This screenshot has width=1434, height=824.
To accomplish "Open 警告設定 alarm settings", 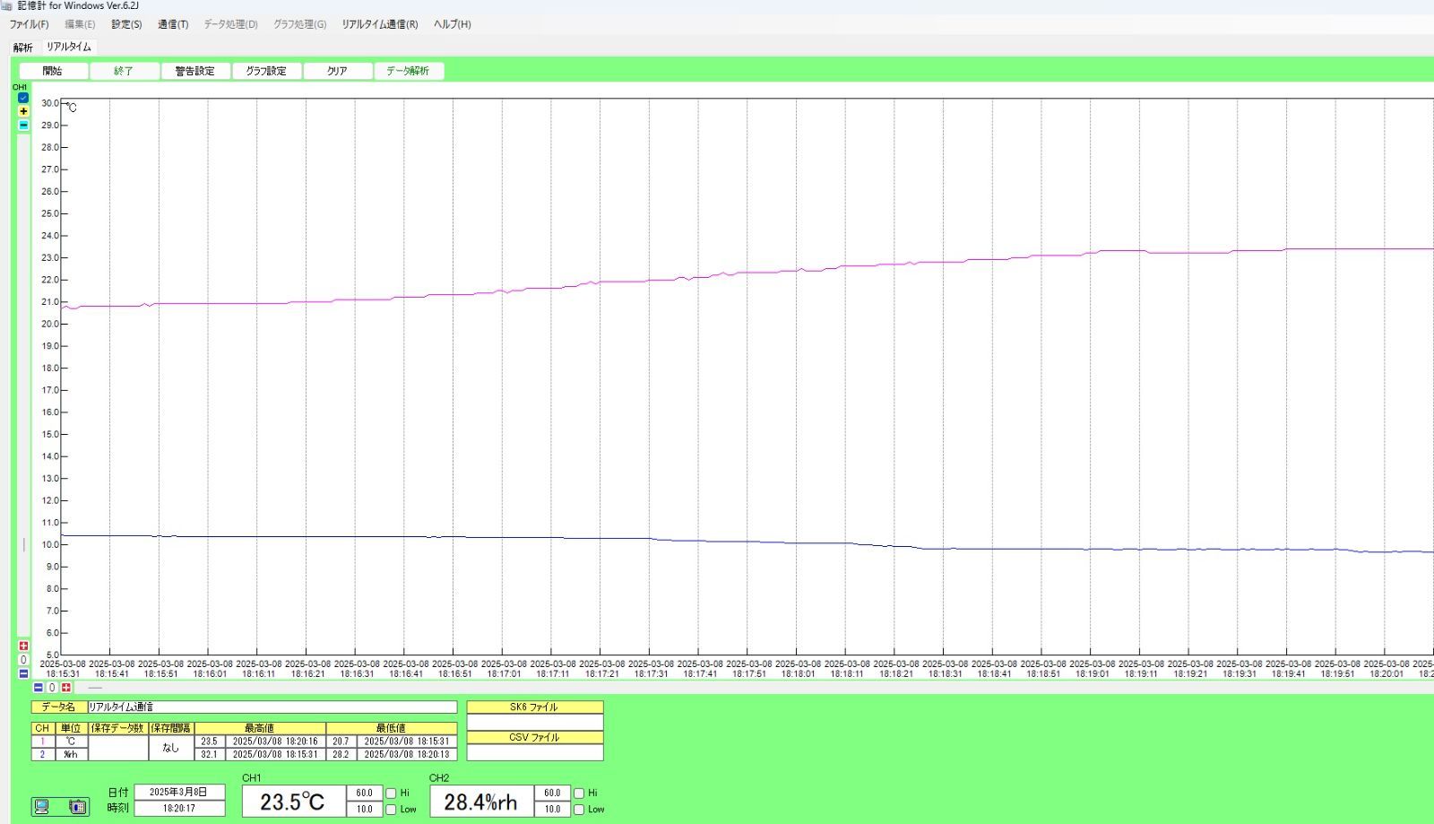I will (194, 71).
